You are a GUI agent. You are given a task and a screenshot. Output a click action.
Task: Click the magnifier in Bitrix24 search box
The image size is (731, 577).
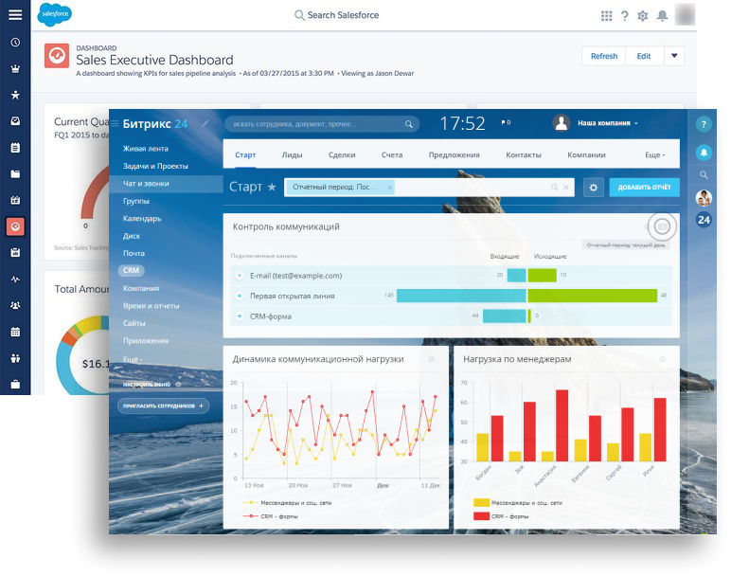pos(409,124)
